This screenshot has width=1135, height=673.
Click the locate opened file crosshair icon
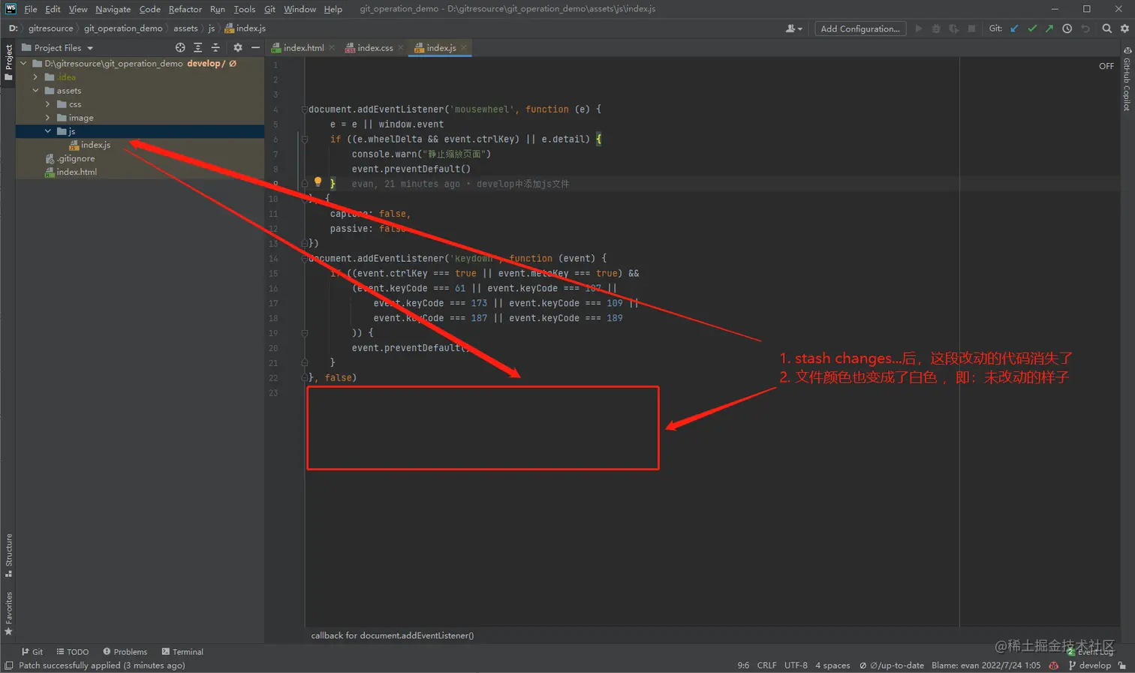point(180,47)
